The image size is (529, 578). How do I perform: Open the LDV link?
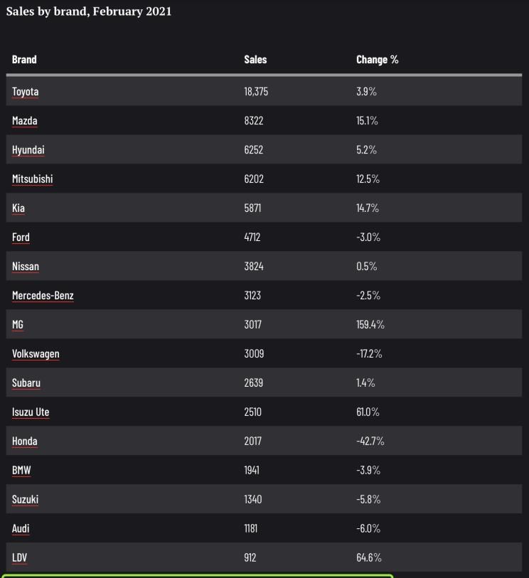tap(19, 557)
